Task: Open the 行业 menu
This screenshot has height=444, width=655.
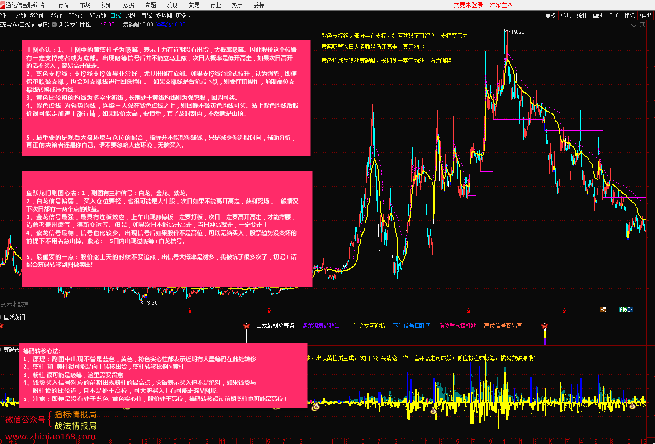Action: 215,5
